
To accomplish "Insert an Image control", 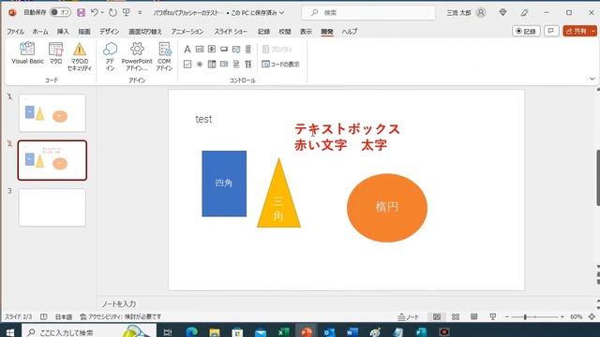I will click(x=236, y=50).
